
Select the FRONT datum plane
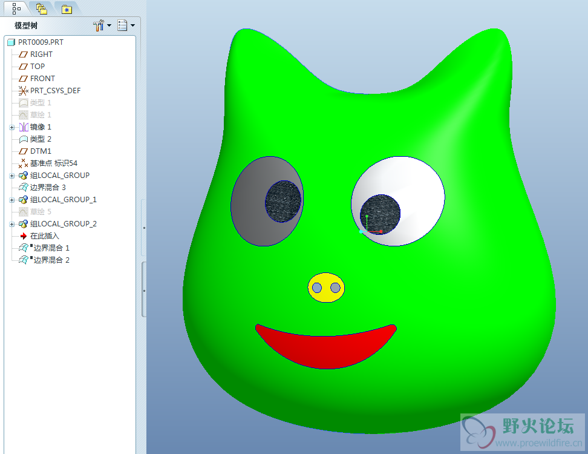pyautogui.click(x=42, y=79)
